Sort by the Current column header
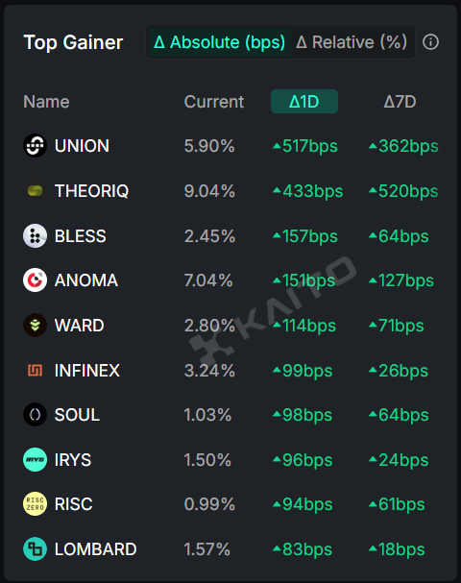 (214, 102)
